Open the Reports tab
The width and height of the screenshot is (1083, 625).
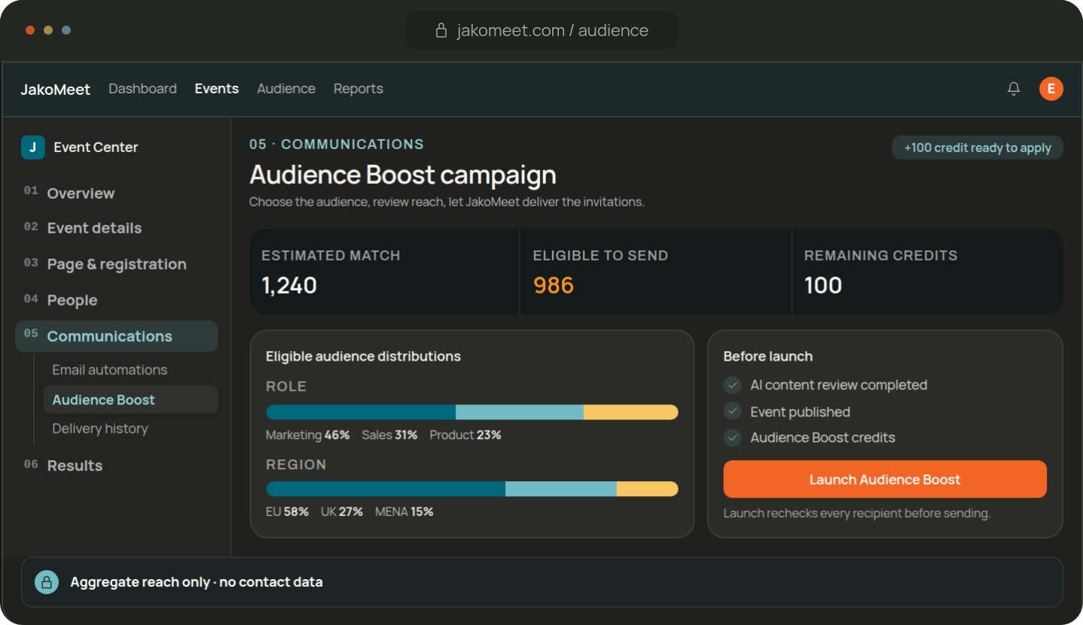coord(358,89)
